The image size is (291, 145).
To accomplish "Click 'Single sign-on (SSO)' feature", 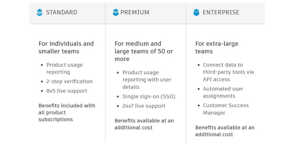I will click(149, 97).
